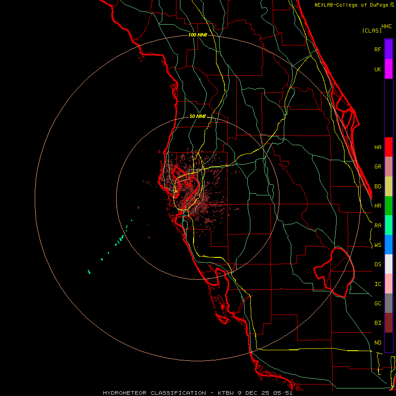Screen dimensions: 396x396
Task: Click the BD yellow legend swatch
Action: click(389, 186)
